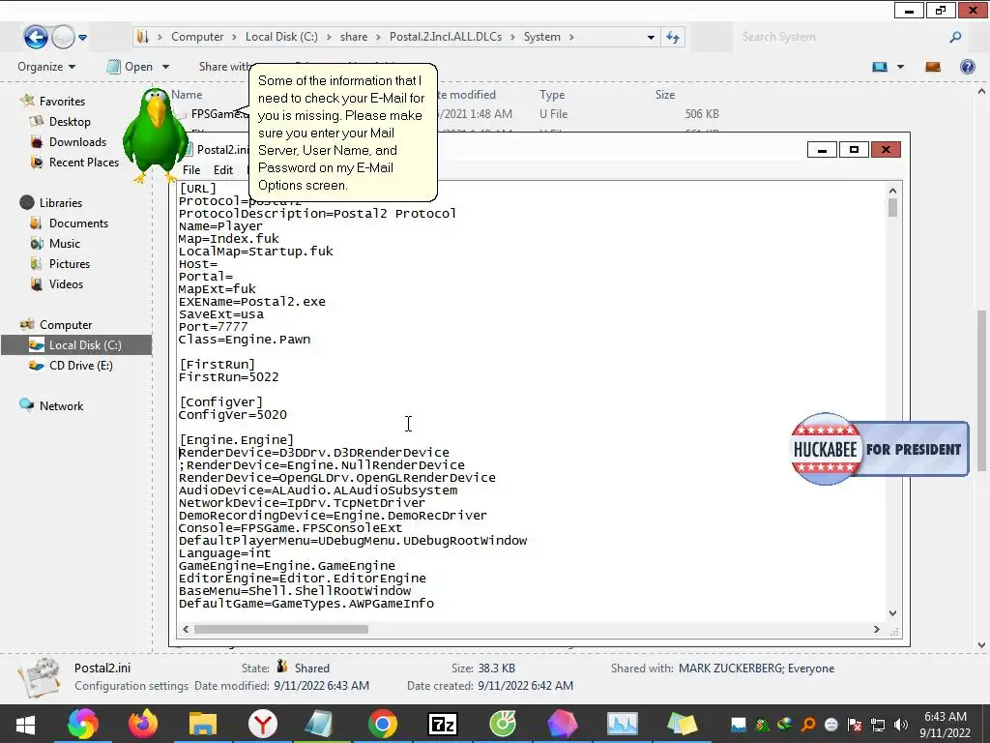Expand the dropdown arrow beside Open

pos(165,67)
